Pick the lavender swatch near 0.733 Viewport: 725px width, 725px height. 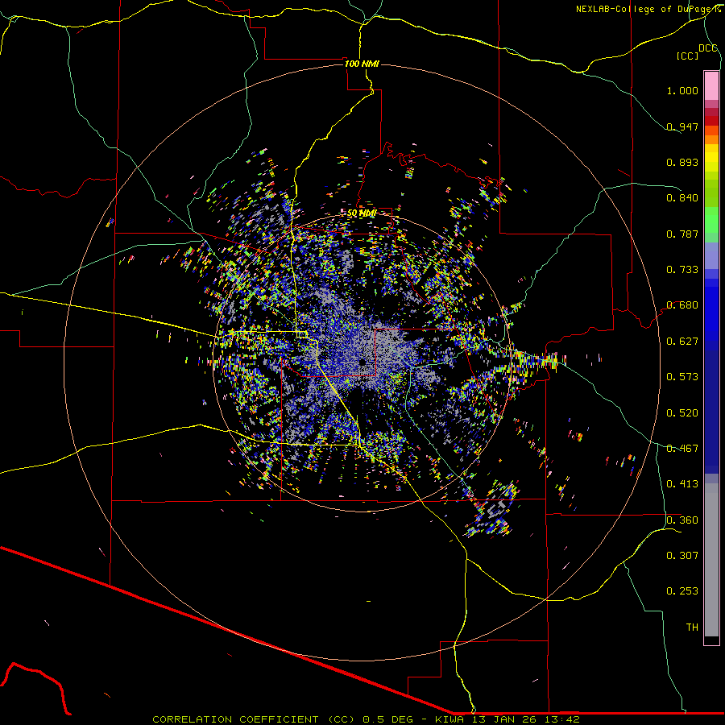click(711, 255)
